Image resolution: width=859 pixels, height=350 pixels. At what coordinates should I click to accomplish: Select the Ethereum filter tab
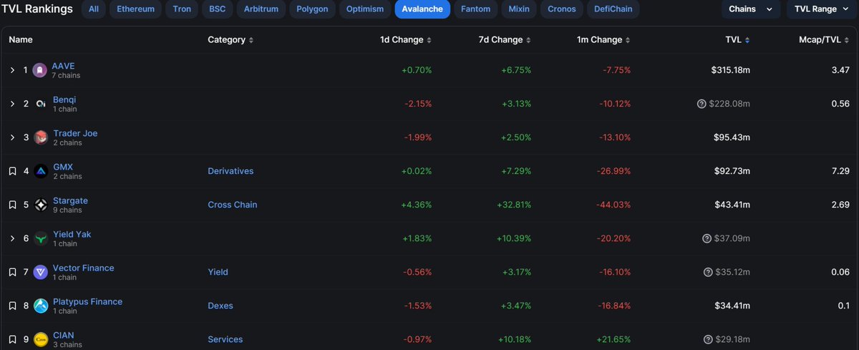point(136,9)
